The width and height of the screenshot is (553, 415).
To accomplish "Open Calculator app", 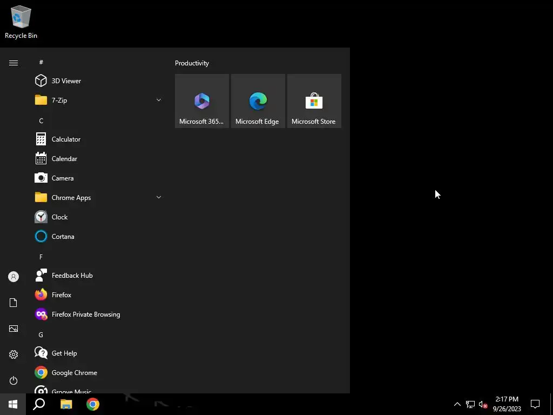I will point(99,139).
